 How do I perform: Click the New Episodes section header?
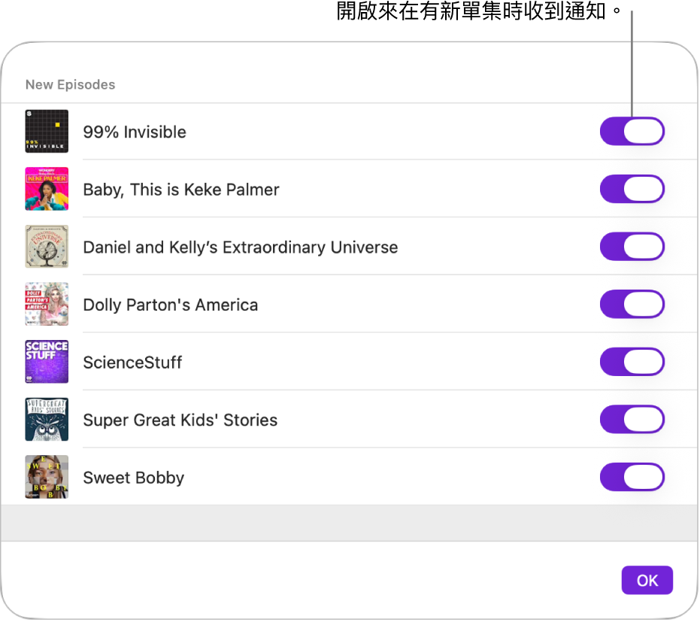coord(71,84)
